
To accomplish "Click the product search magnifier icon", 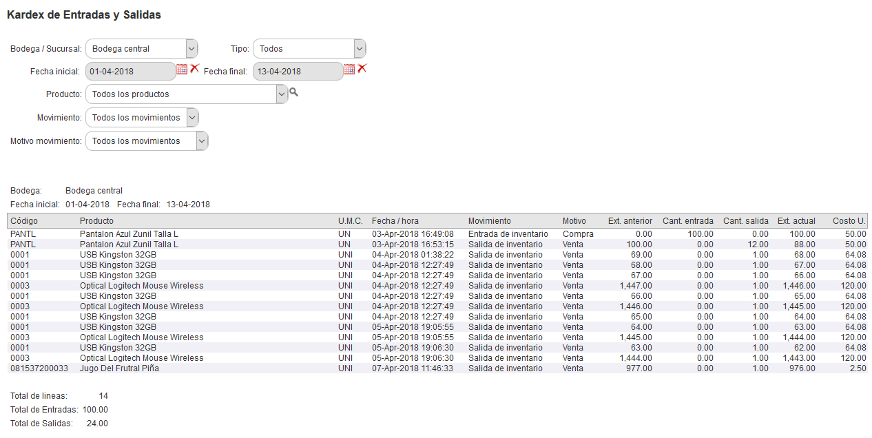I will click(x=294, y=92).
